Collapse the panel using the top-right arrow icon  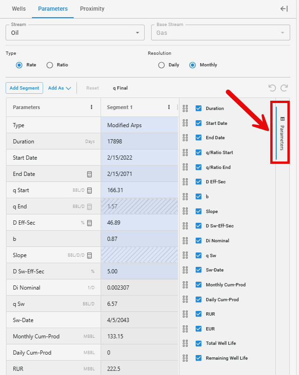(x=284, y=9)
